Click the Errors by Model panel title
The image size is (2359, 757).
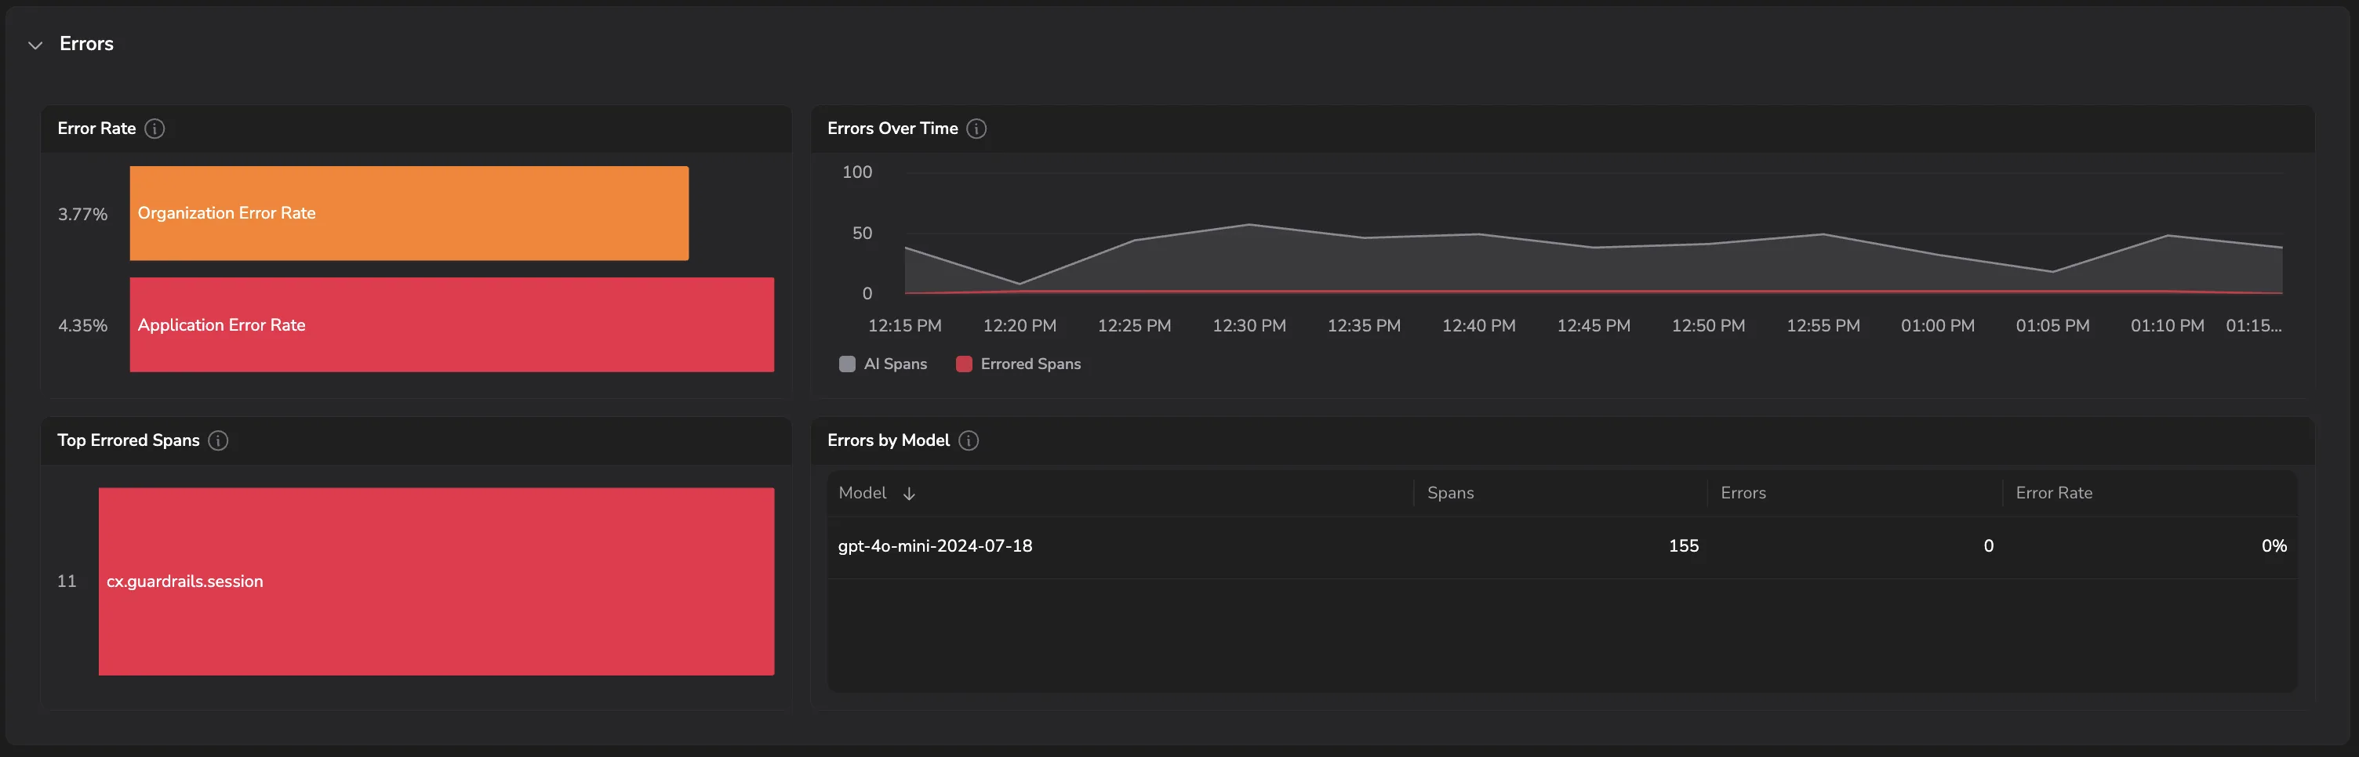point(889,440)
